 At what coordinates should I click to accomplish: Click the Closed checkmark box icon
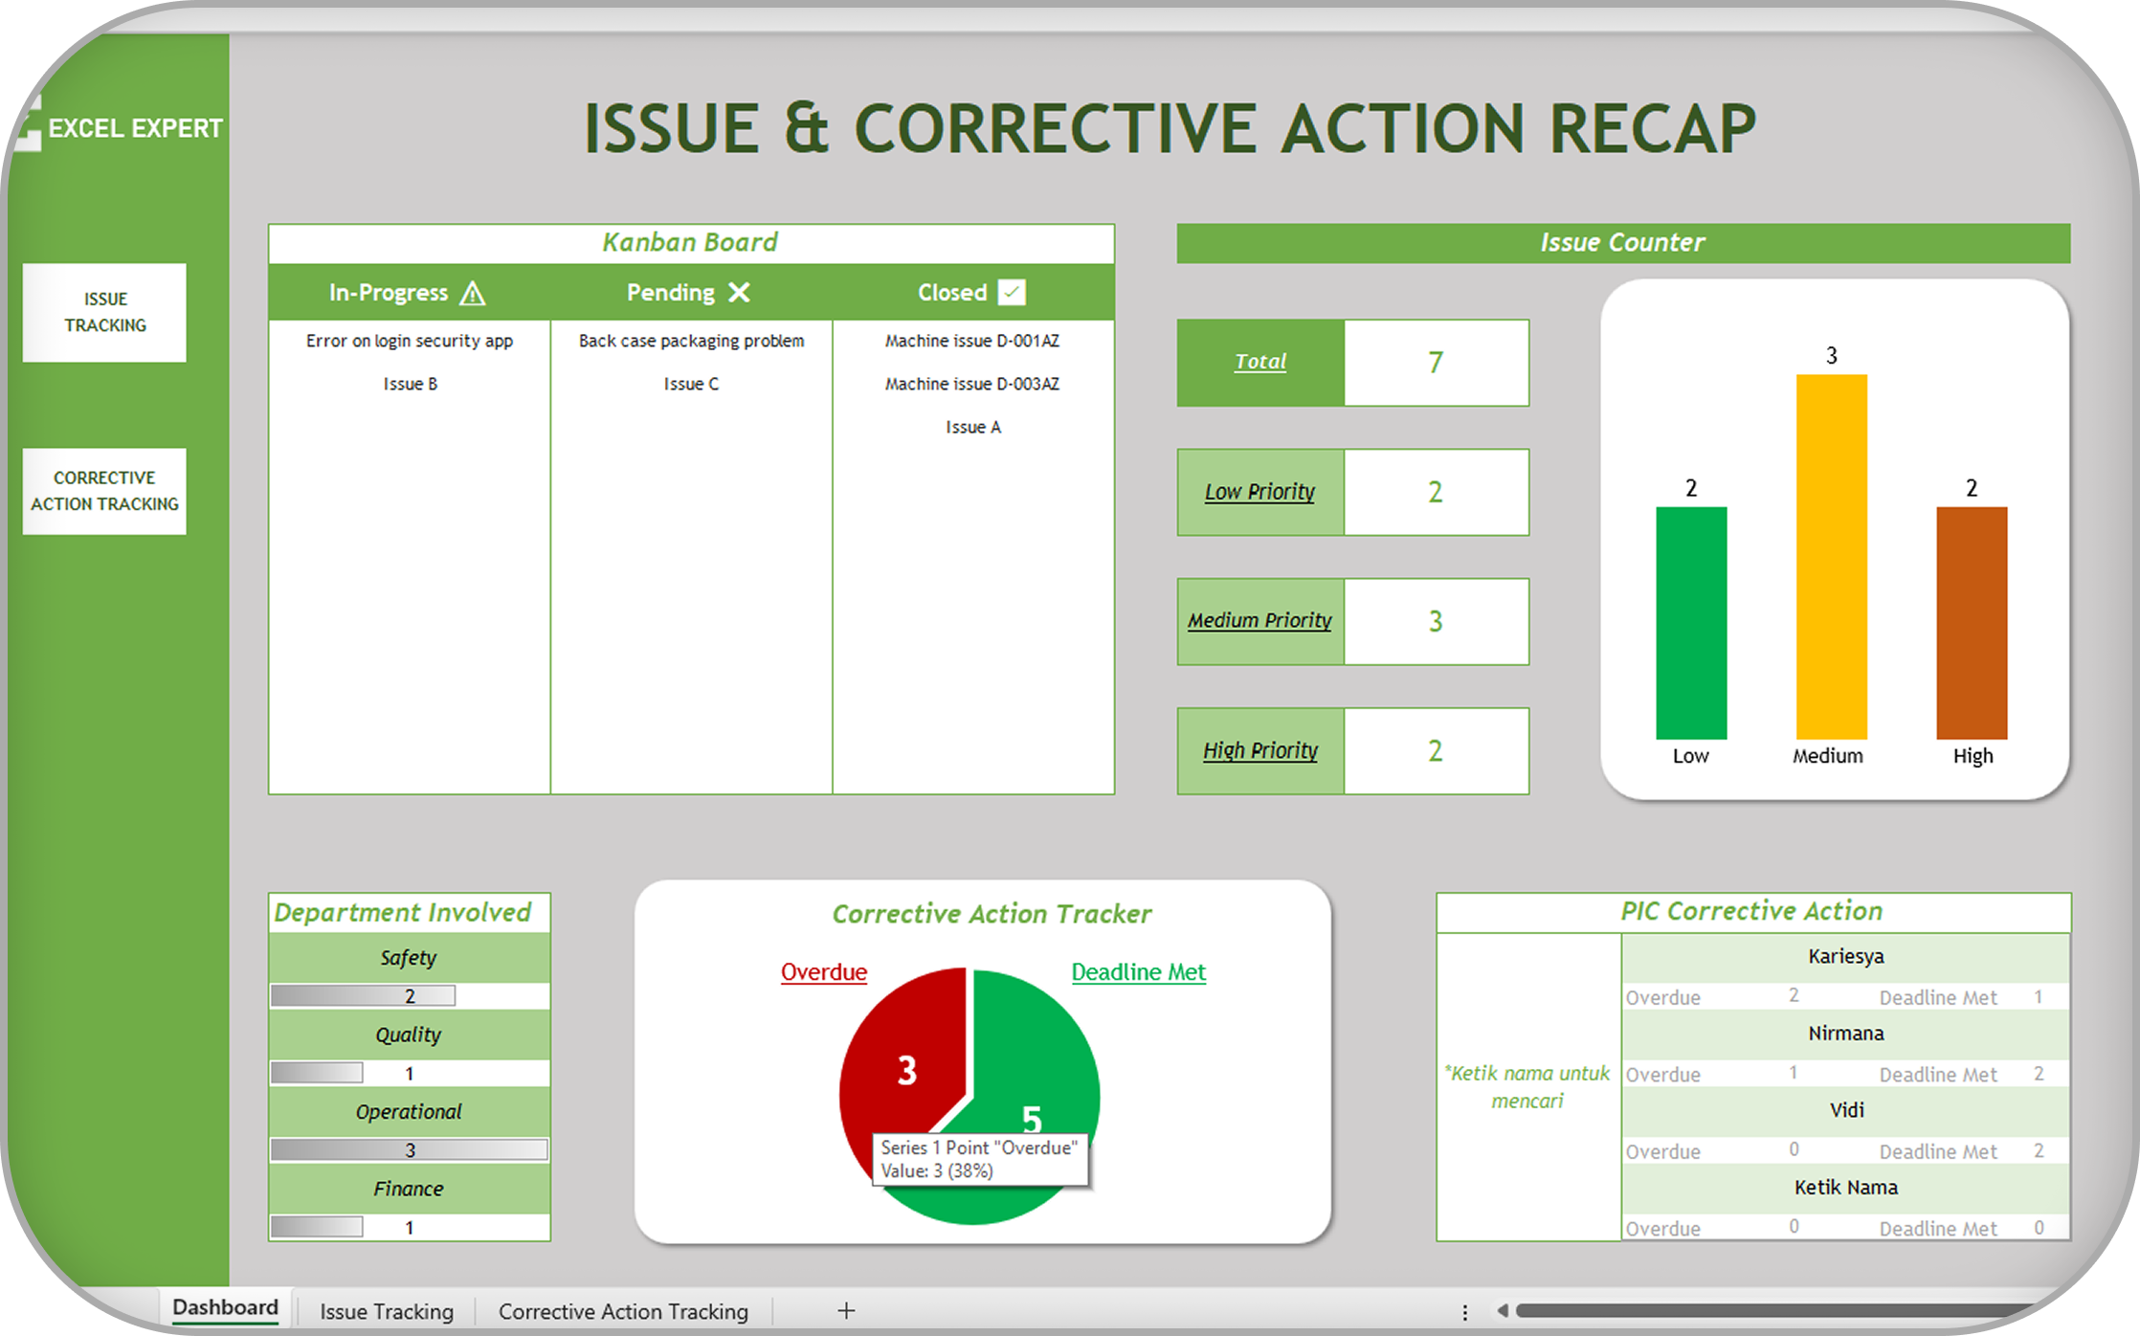pos(1012,292)
